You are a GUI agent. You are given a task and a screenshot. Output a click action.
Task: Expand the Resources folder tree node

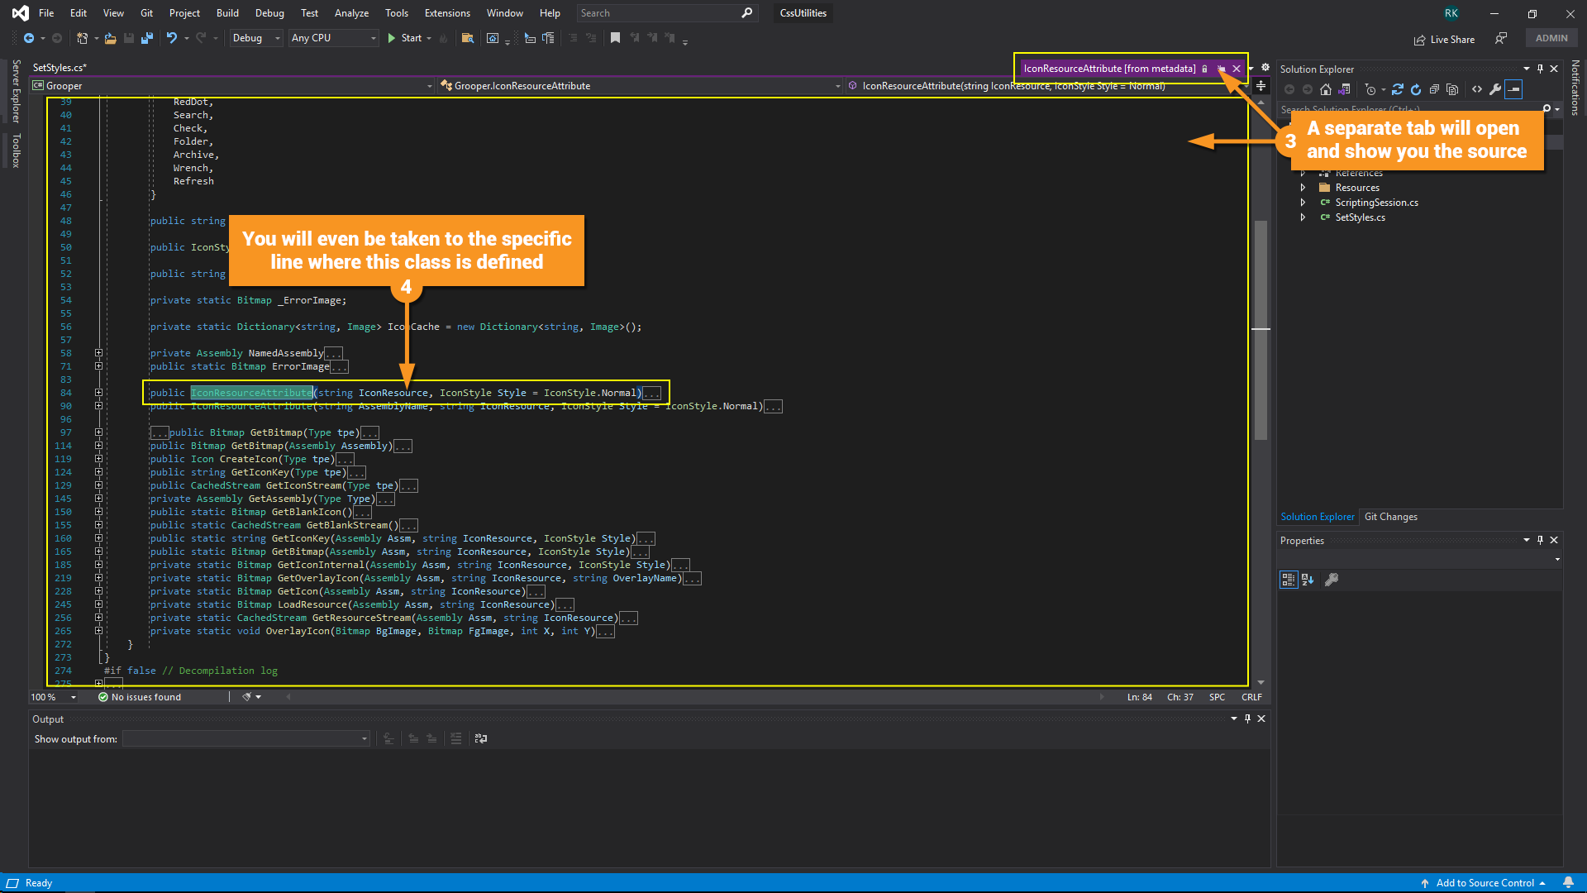pos(1303,188)
